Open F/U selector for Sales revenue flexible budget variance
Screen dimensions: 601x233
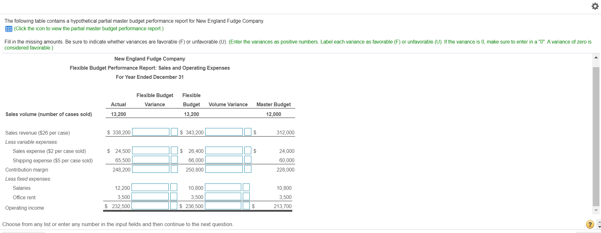pos(174,132)
